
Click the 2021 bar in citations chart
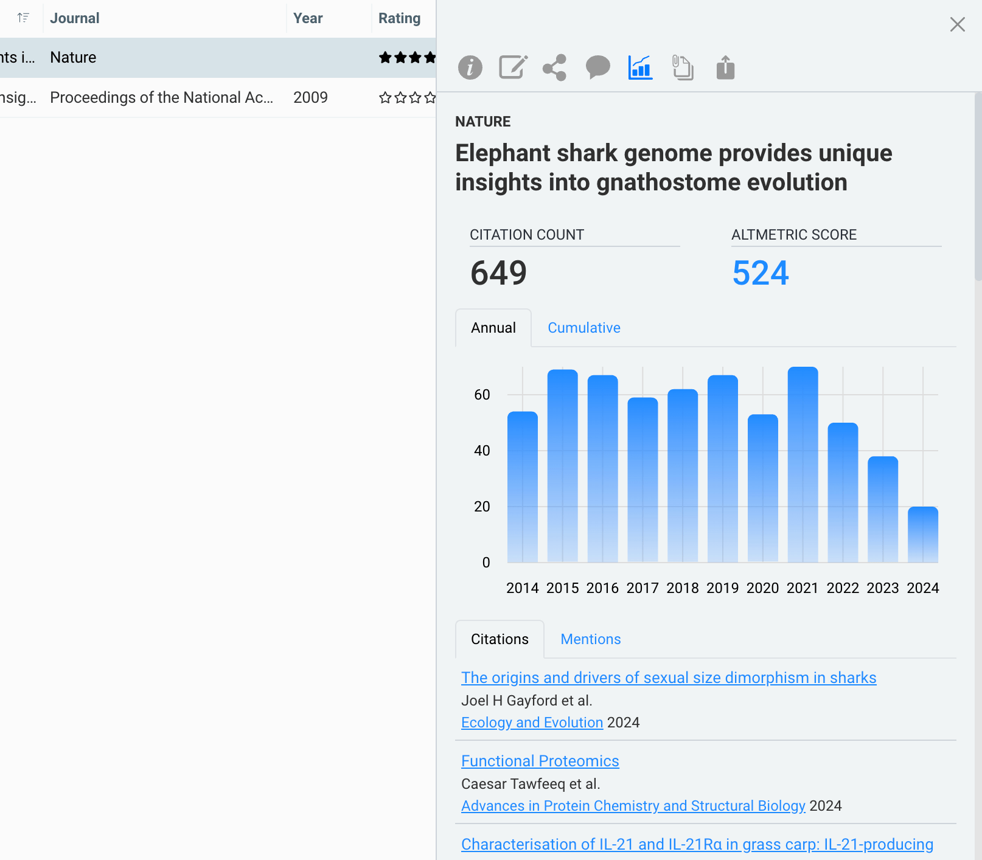[803, 465]
